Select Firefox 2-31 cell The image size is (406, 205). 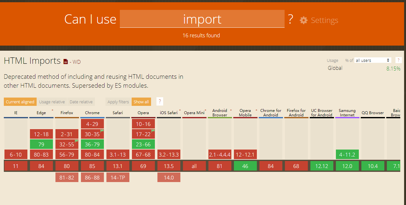pos(67,134)
